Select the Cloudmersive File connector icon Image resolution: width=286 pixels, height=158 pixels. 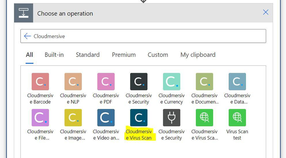(x=40, y=118)
